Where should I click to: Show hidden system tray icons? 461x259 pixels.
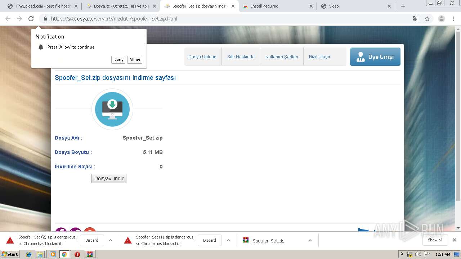coord(402,254)
